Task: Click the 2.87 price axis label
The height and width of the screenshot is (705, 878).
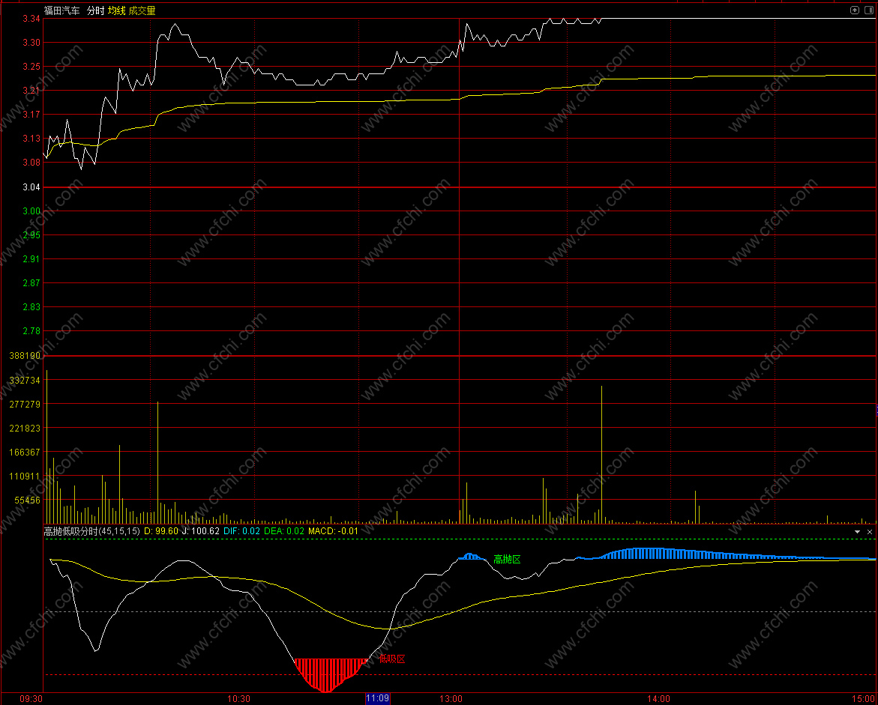Action: tap(31, 283)
